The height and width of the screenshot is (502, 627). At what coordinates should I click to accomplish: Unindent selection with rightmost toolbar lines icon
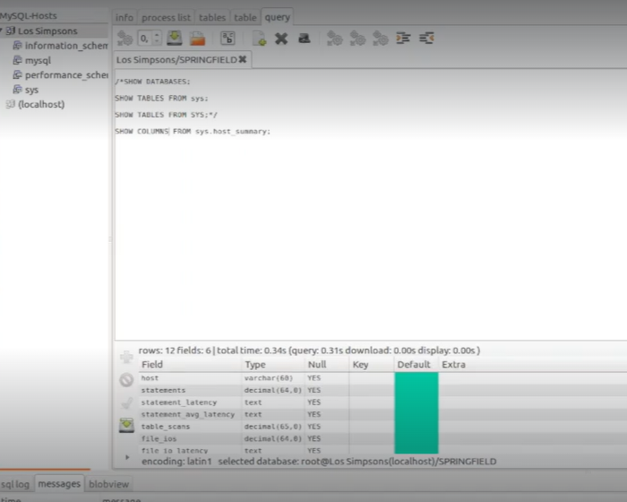(x=426, y=39)
